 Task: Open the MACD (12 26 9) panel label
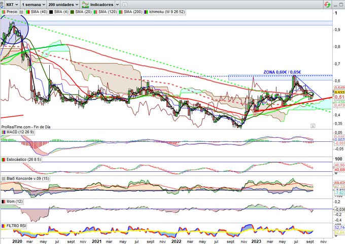click(18, 132)
